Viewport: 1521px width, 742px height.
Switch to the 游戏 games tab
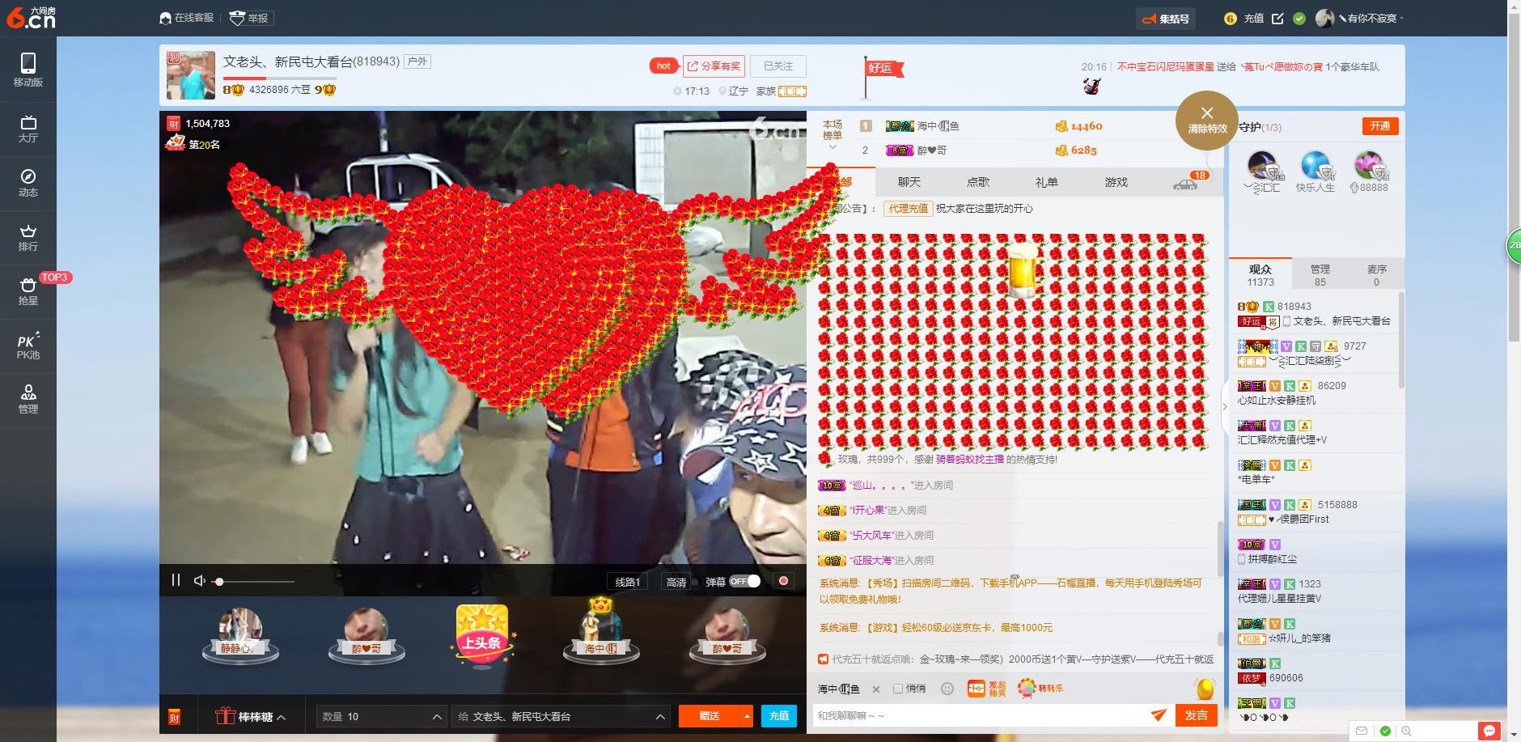coord(1116,182)
